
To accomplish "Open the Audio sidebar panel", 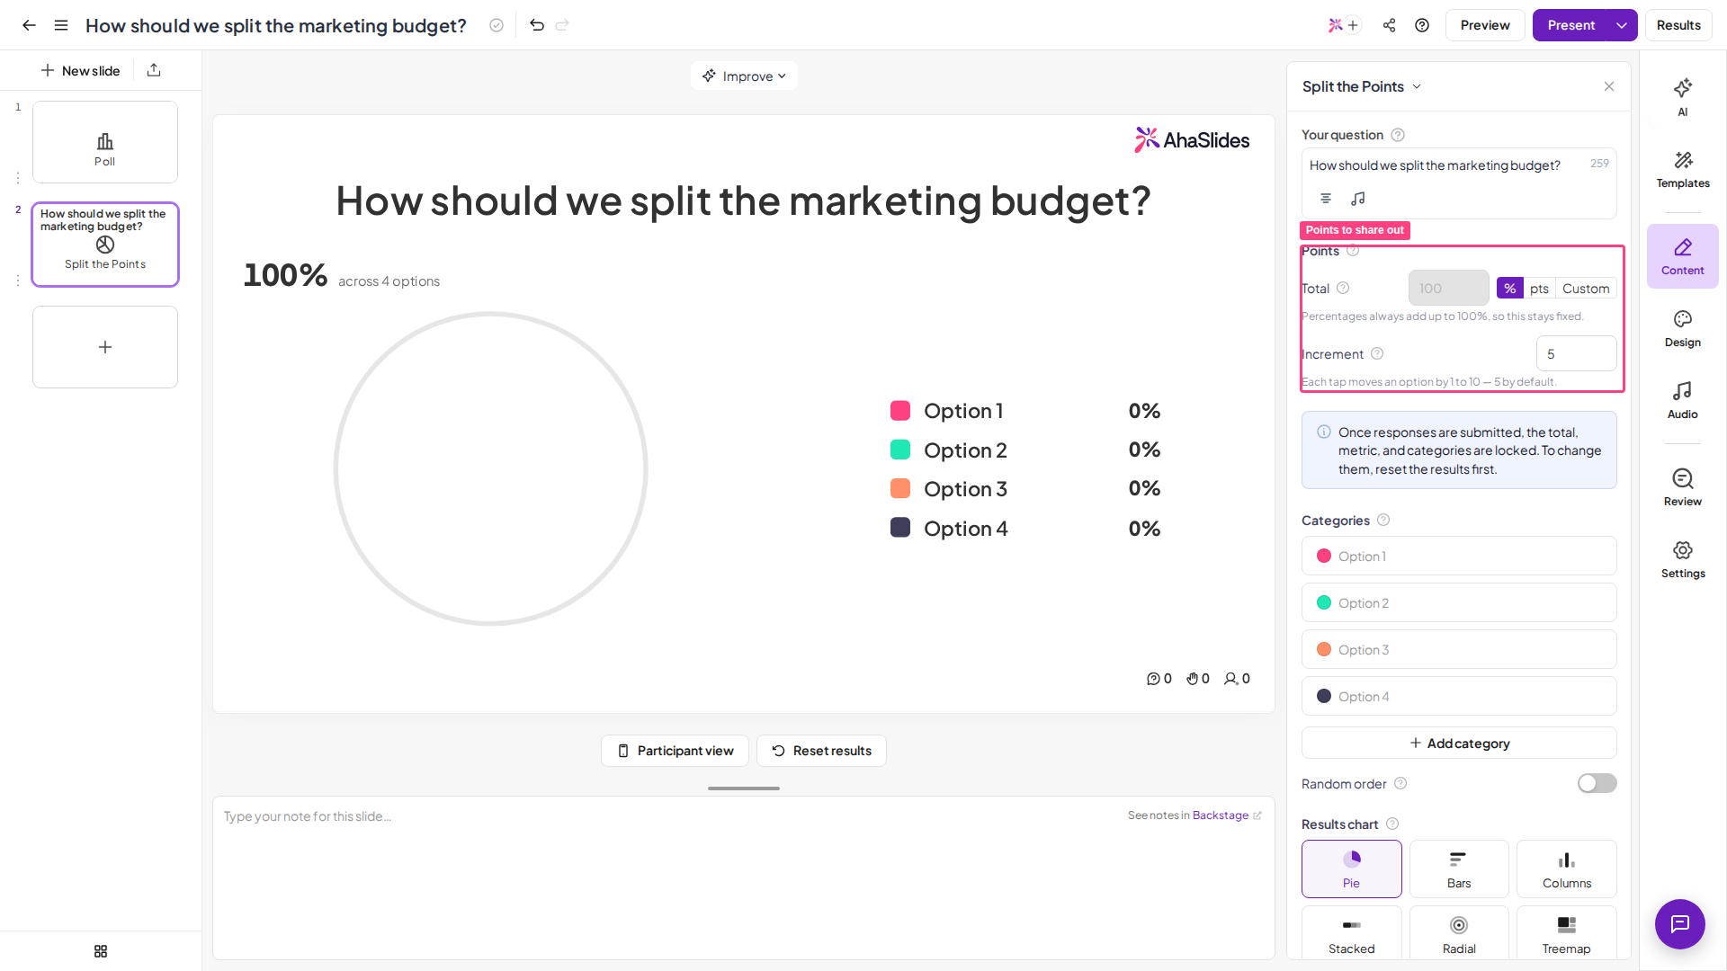I will click(1683, 400).
